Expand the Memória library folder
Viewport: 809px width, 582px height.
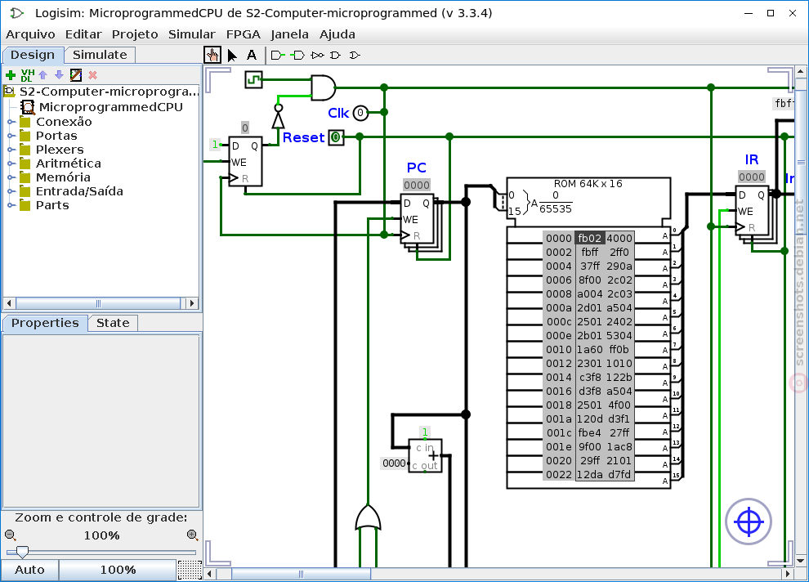pos(11,178)
